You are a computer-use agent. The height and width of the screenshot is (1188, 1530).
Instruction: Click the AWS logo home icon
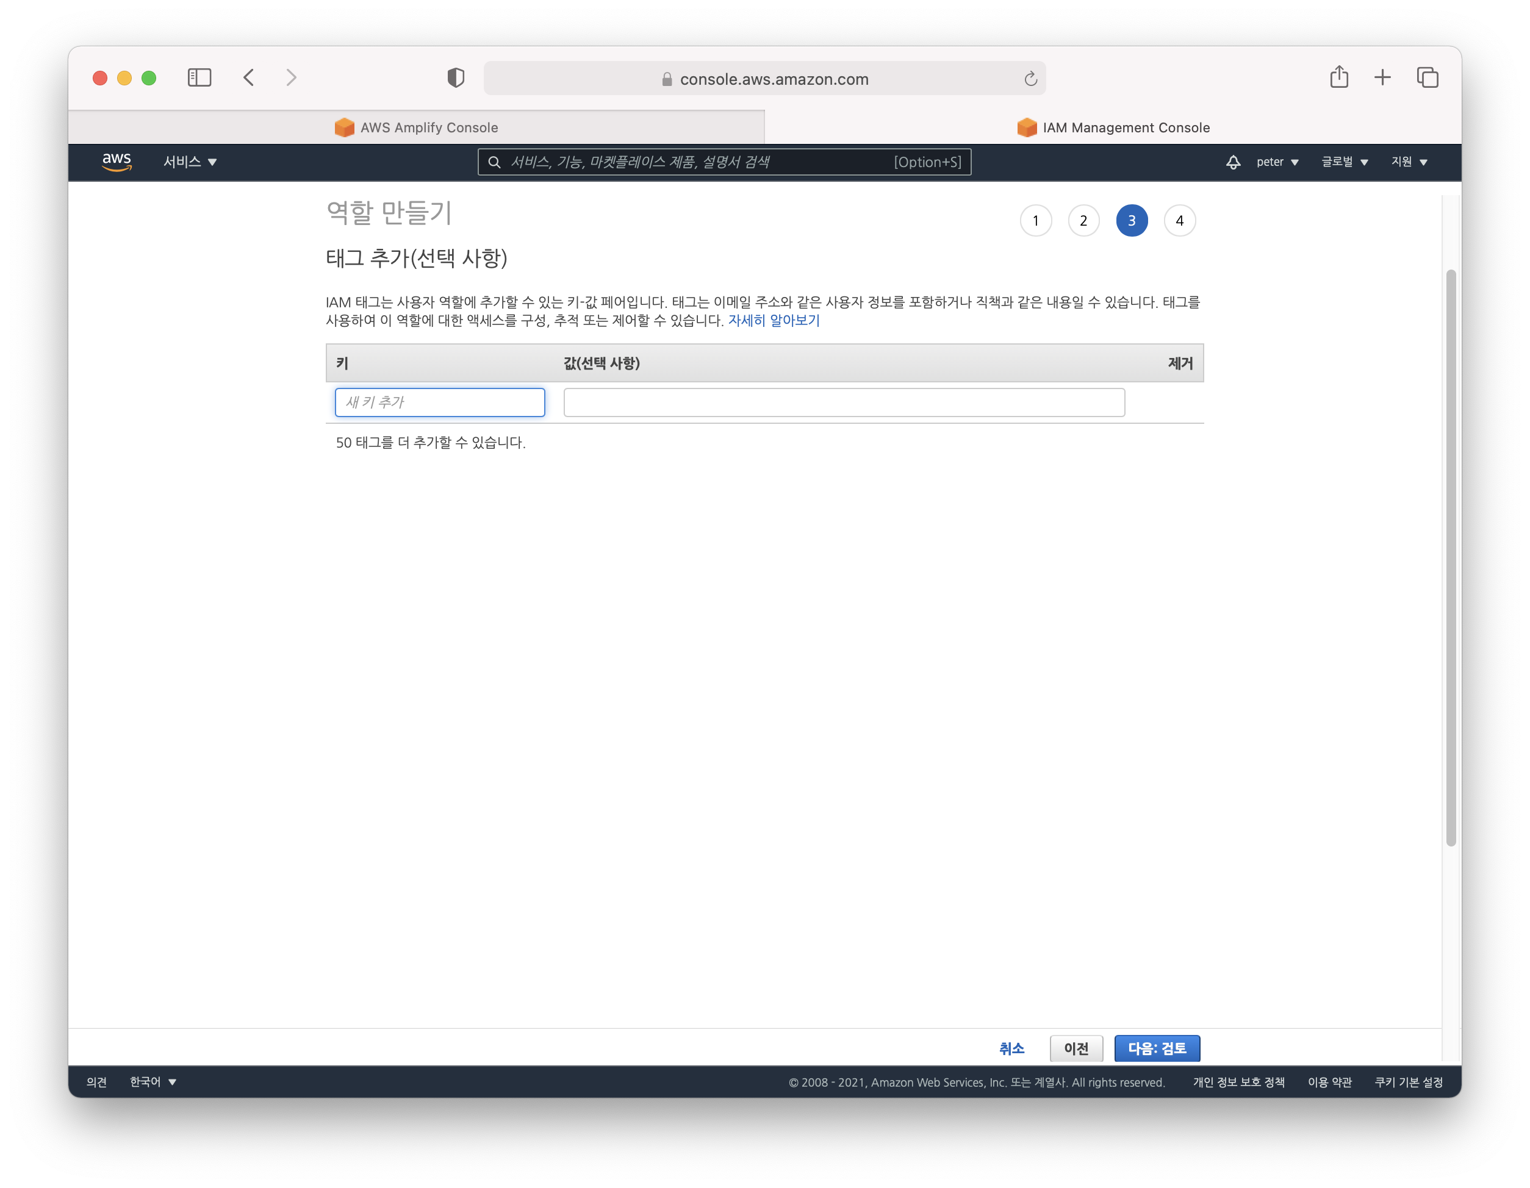tap(117, 161)
